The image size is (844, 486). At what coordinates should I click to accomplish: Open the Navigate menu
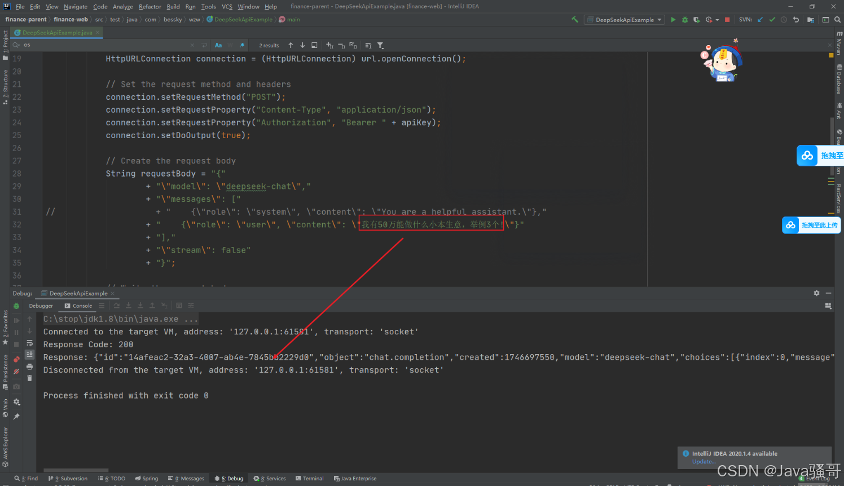(x=76, y=7)
